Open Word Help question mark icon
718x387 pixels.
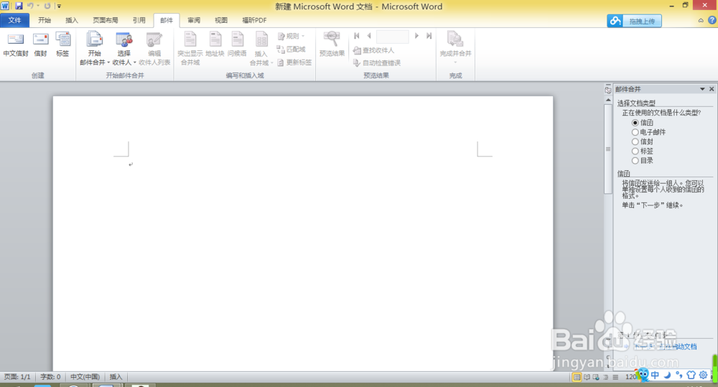coord(712,20)
